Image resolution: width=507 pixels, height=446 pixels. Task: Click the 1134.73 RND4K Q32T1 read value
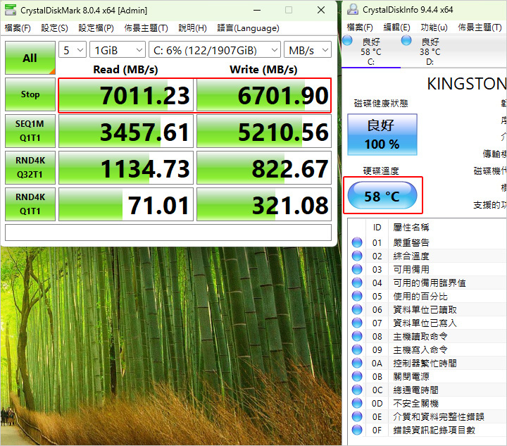tap(126, 168)
